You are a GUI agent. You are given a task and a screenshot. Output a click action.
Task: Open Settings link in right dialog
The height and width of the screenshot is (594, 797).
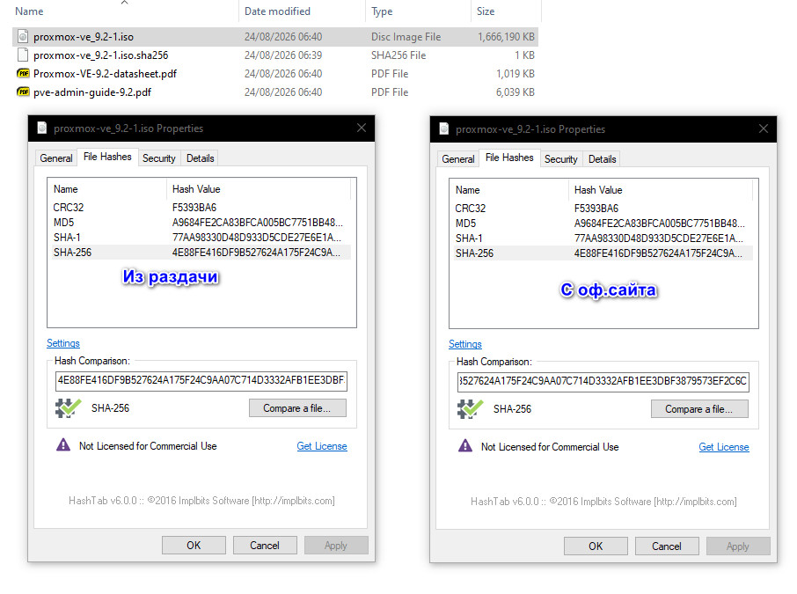point(465,344)
